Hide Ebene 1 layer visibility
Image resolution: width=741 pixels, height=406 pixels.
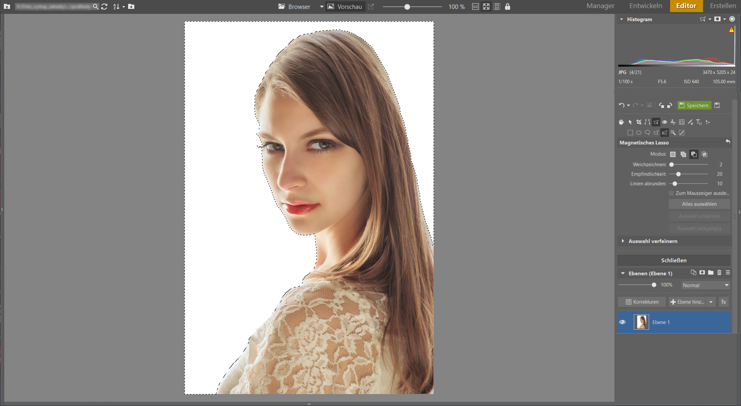(x=623, y=322)
